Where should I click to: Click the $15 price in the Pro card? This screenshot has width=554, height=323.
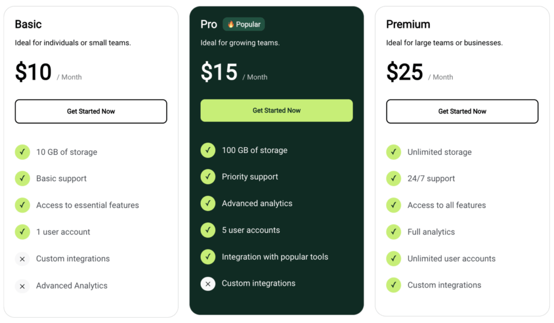[x=219, y=72]
